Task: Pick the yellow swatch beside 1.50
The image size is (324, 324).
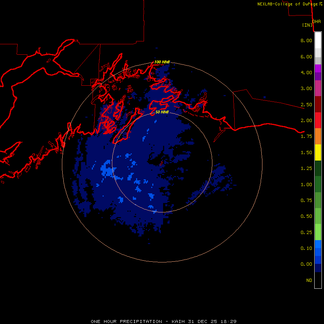Action: click(318, 152)
